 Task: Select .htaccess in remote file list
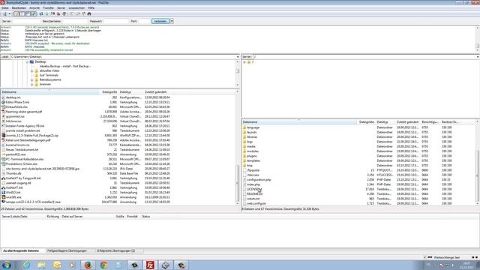253,175
